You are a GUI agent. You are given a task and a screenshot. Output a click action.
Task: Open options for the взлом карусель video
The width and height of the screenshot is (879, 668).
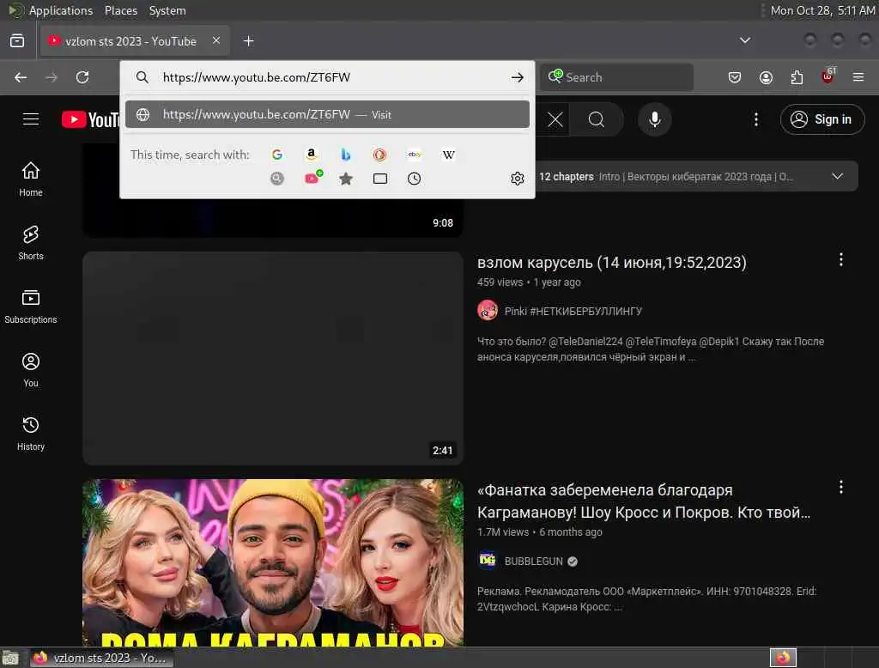pos(841,259)
